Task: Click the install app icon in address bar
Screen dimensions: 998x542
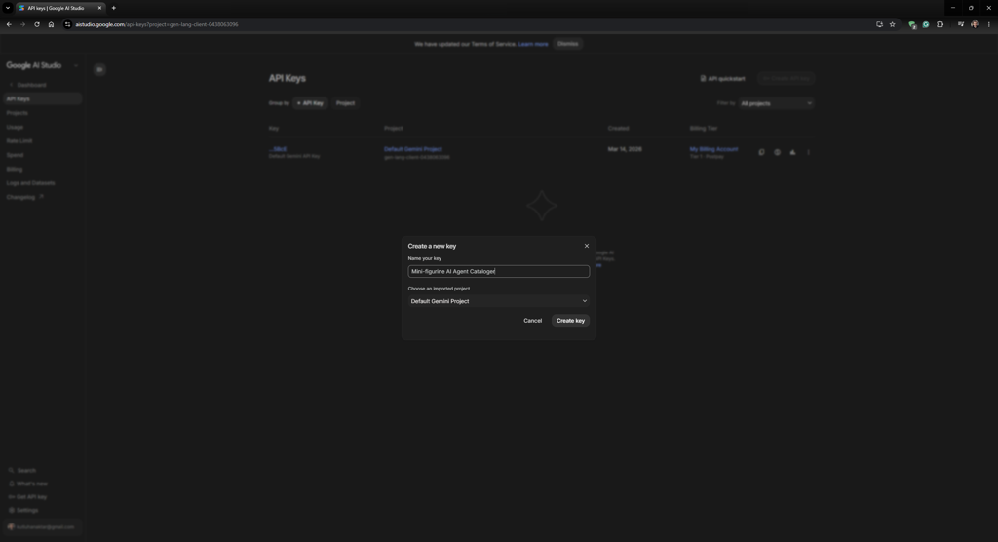Action: (879, 24)
